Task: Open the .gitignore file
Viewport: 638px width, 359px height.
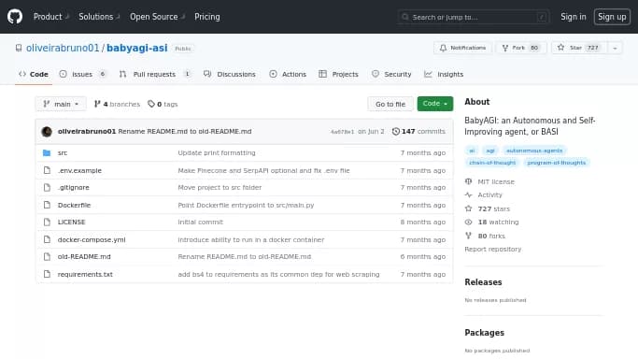Action: [x=73, y=188]
